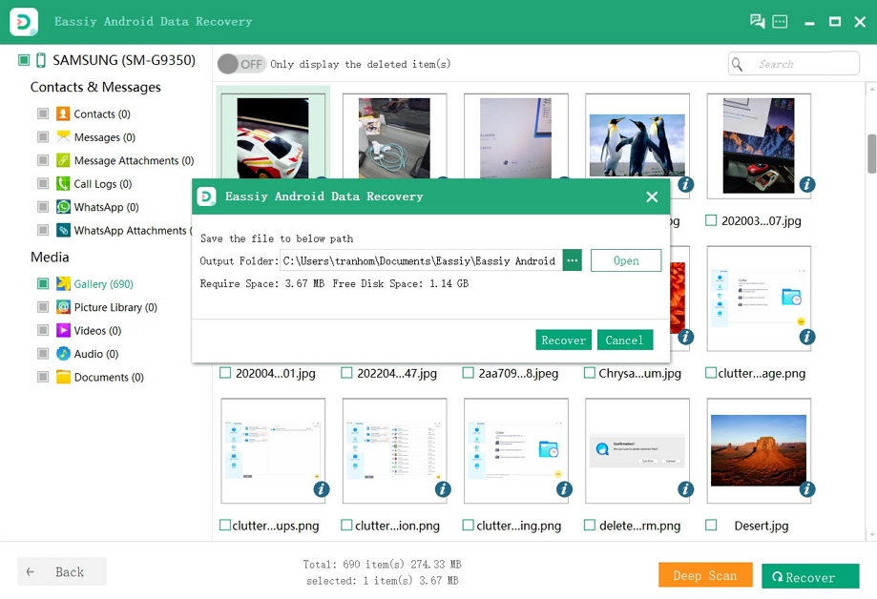
Task: Click the bottom Recover button
Action: click(x=810, y=577)
